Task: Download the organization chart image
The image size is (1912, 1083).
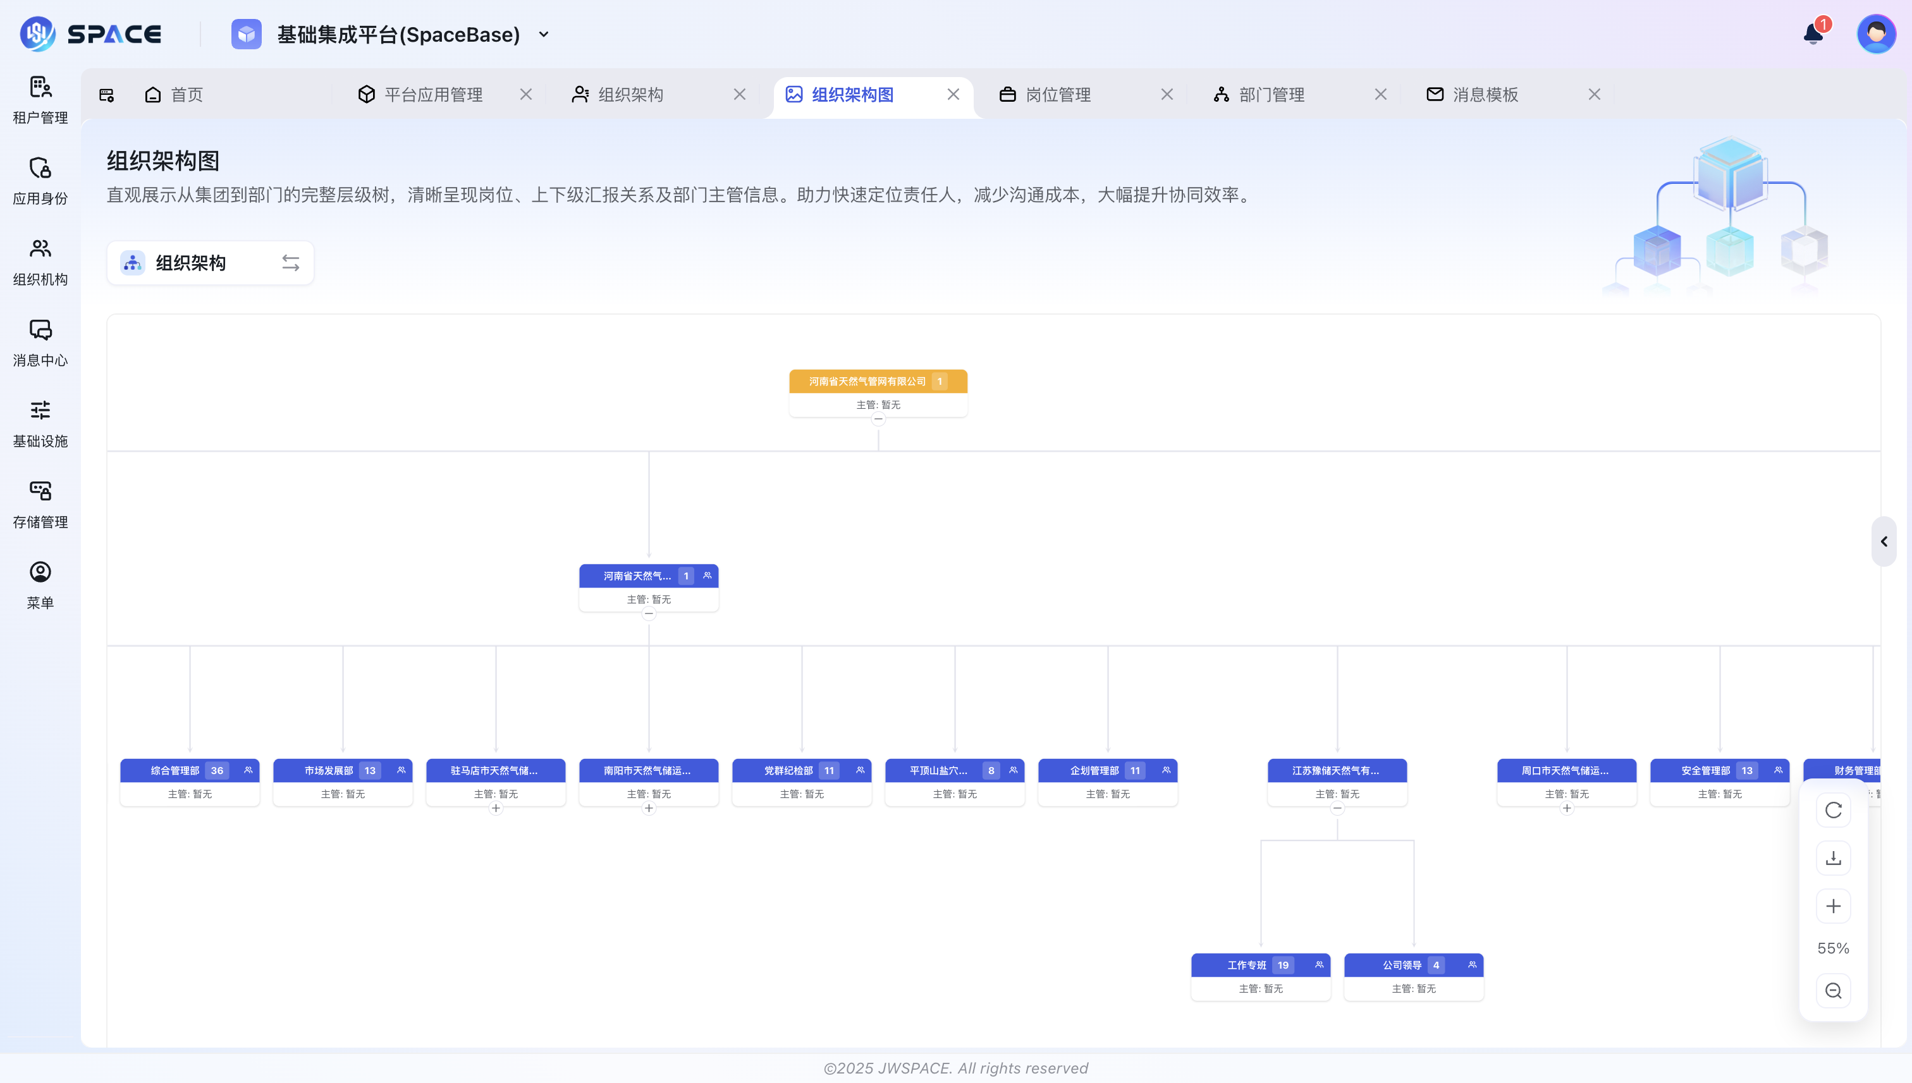Action: 1834,857
